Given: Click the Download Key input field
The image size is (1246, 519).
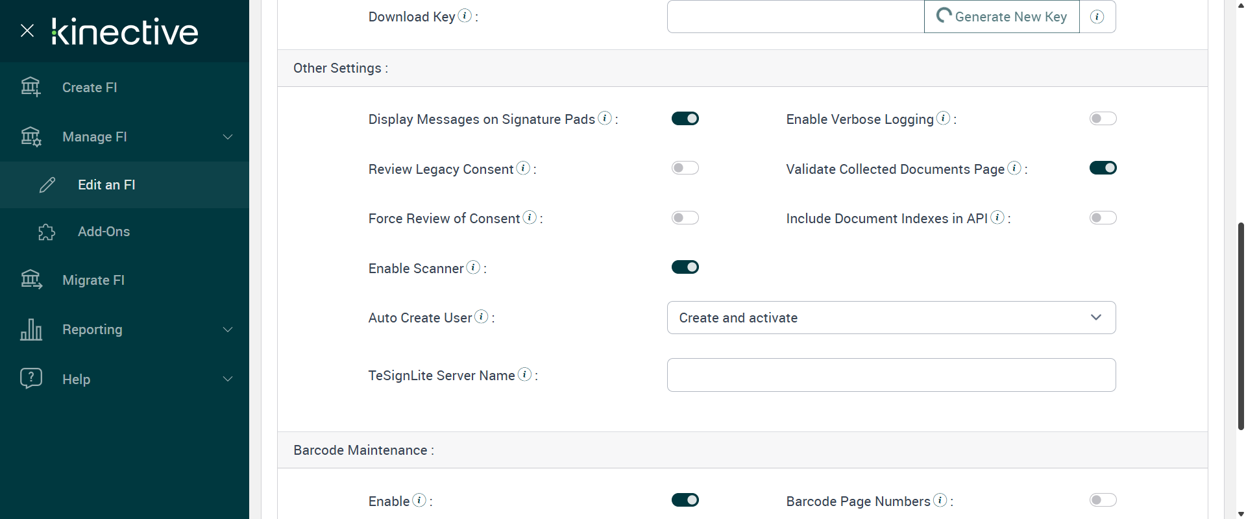Looking at the screenshot, I should pos(796,17).
